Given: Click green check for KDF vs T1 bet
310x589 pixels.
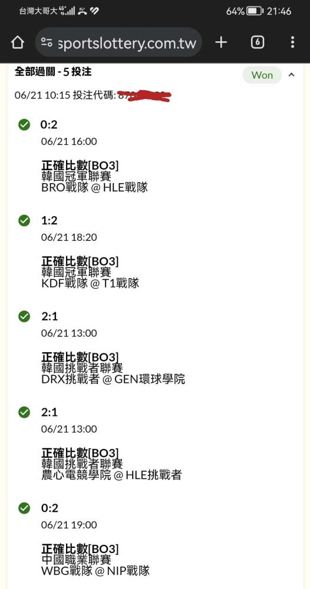Looking at the screenshot, I should pos(24,220).
